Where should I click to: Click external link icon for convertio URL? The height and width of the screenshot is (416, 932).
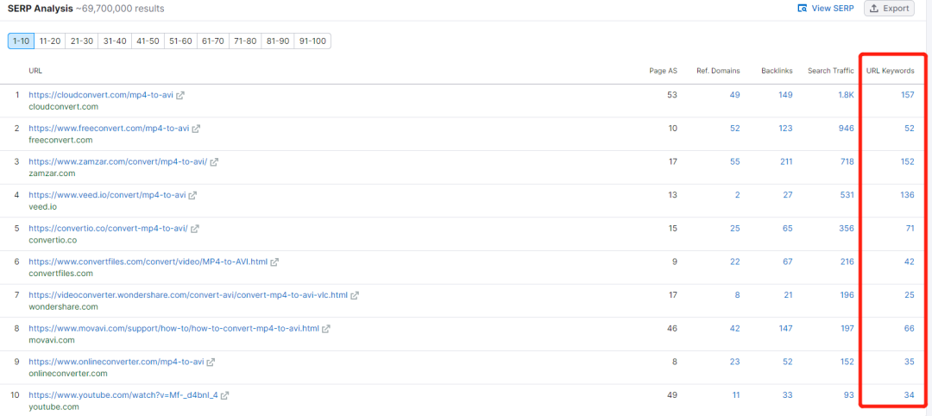[195, 229]
